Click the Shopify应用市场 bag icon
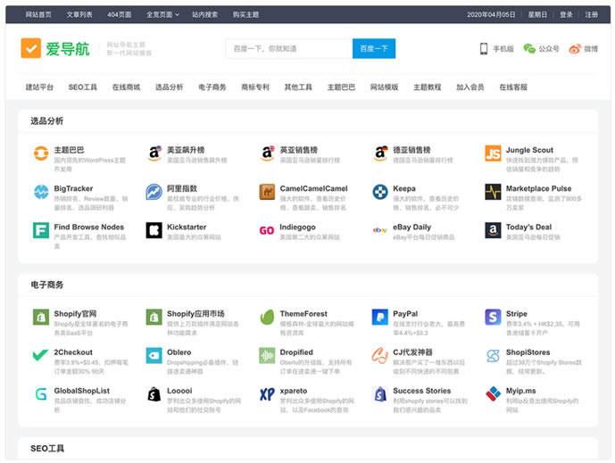 154,317
